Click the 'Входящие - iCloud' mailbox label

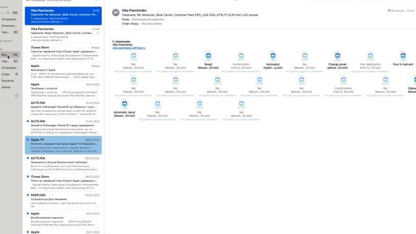pos(401,10)
